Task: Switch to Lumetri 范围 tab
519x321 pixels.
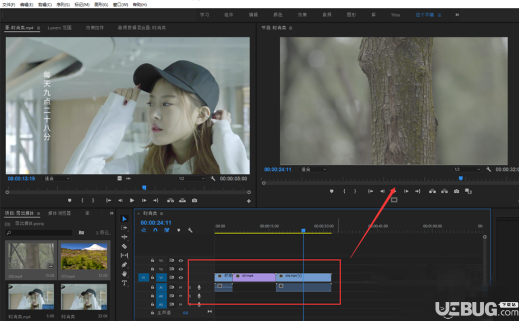Action: [x=59, y=28]
